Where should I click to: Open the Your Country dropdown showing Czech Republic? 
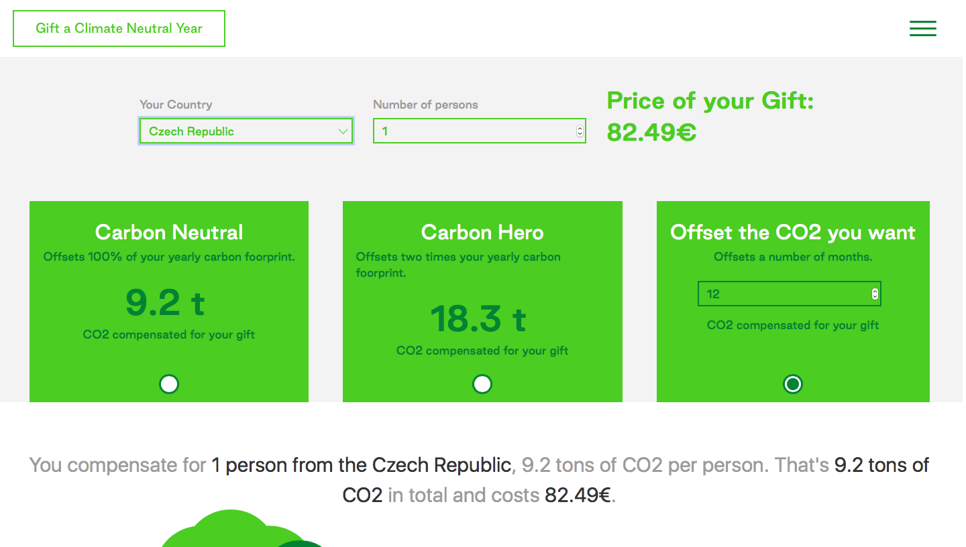246,131
